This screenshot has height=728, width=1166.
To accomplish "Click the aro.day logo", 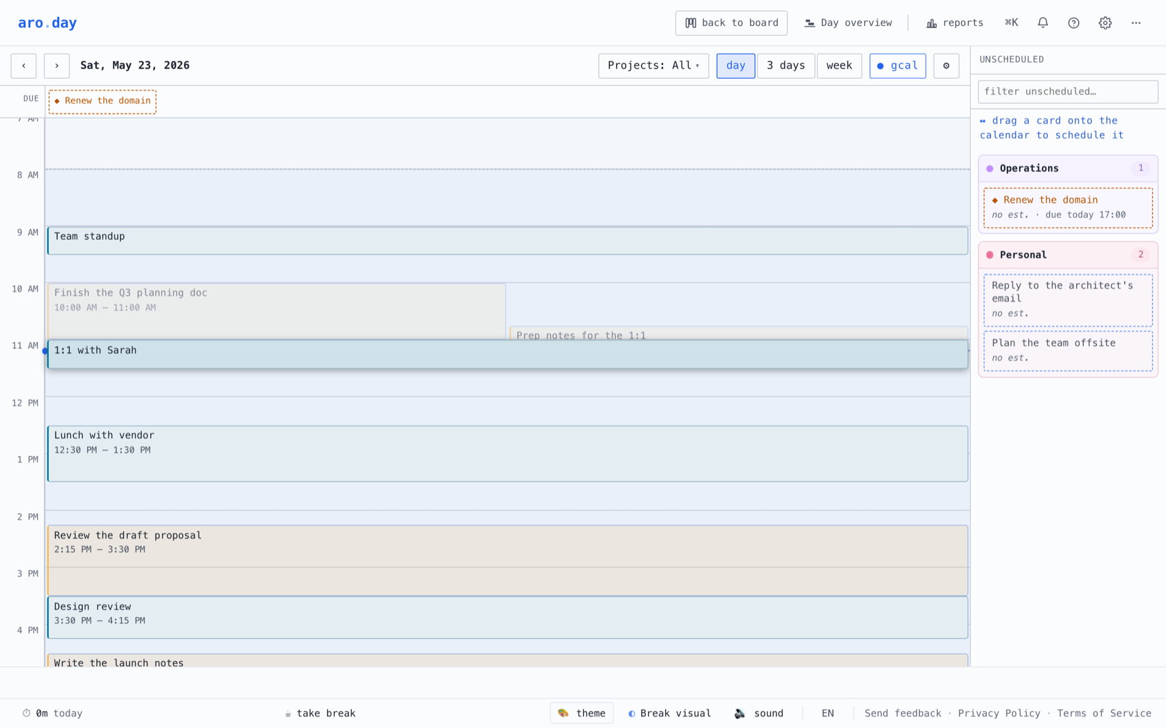I will [x=47, y=23].
